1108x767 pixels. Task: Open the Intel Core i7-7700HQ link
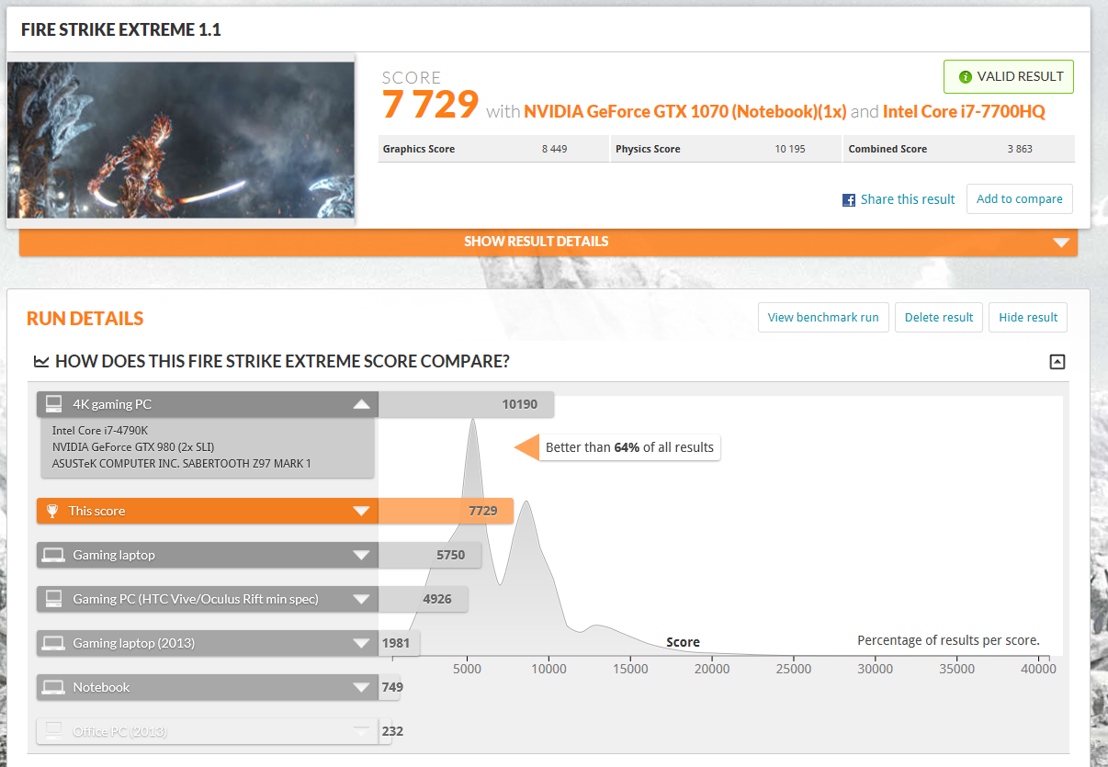964,112
